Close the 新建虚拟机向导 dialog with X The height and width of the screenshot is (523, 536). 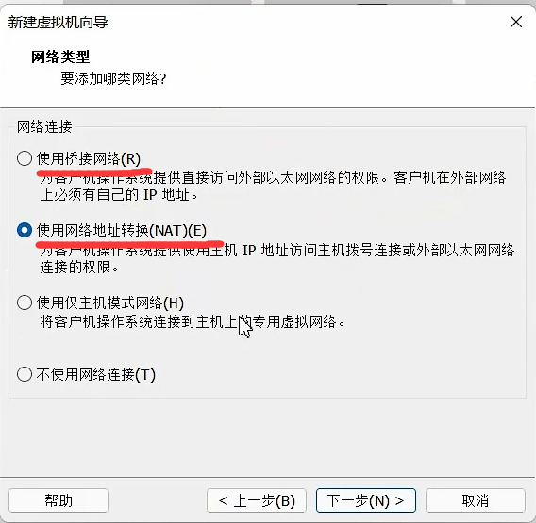pos(516,22)
